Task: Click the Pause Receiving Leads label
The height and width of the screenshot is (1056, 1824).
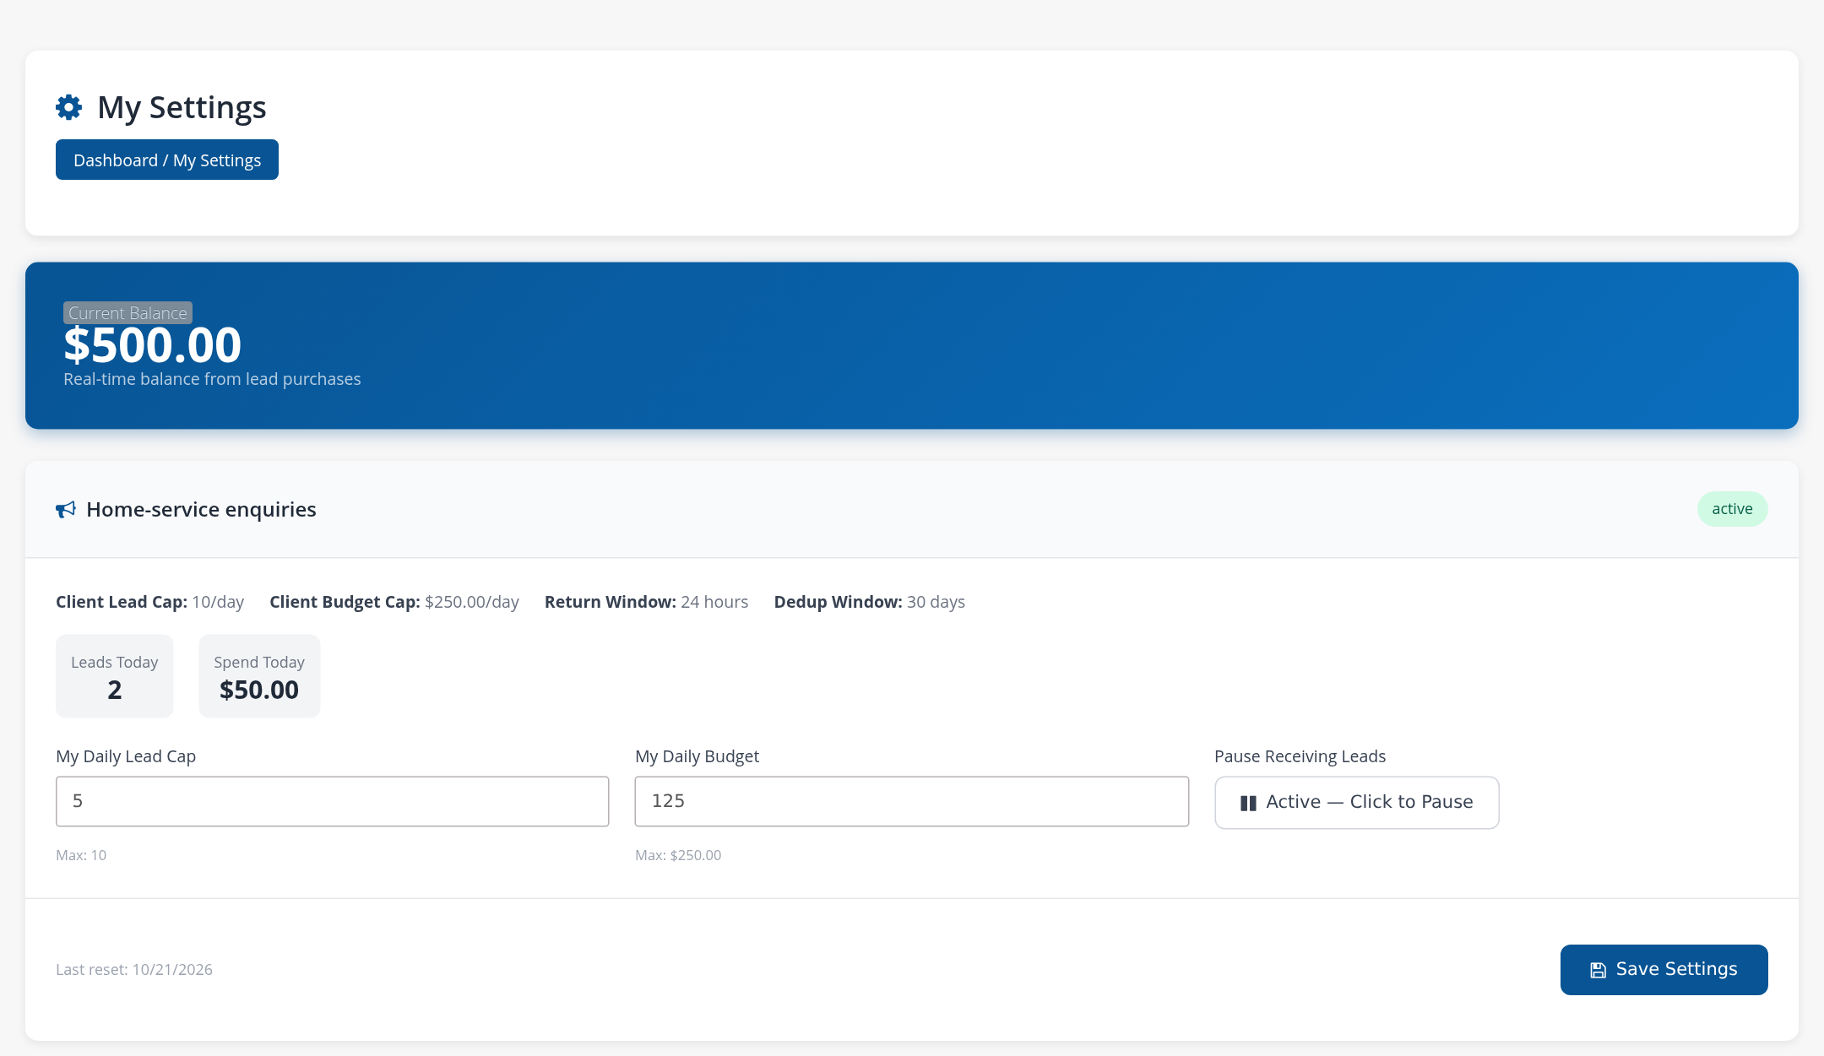Action: [x=1300, y=756]
